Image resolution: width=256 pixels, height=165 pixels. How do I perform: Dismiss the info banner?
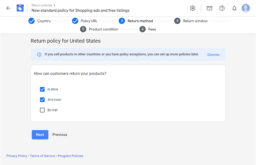click(x=213, y=55)
